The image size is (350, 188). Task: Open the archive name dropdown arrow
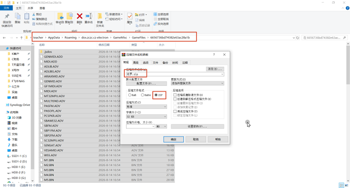(222, 74)
